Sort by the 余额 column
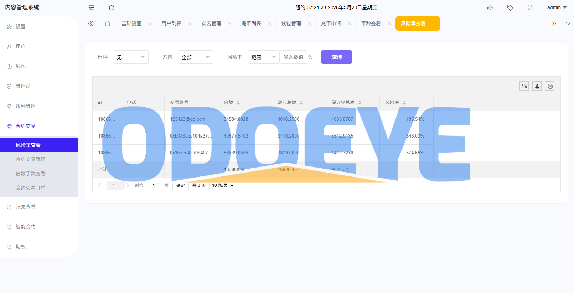This screenshot has height=293, width=574. [x=238, y=103]
